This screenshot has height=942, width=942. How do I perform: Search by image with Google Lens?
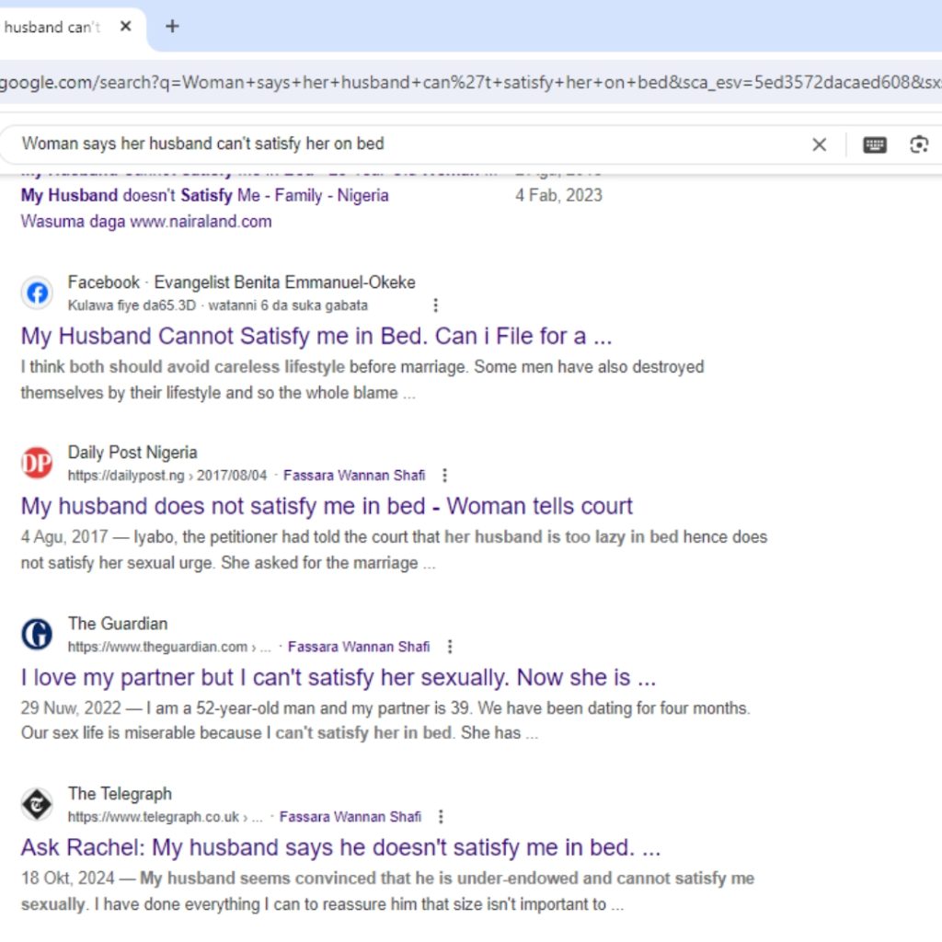(919, 144)
